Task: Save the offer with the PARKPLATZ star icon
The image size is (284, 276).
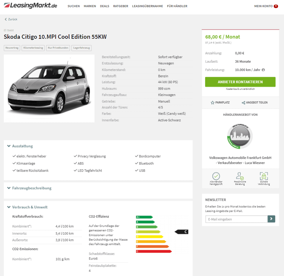Action: coord(212,103)
